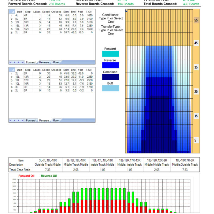Switch upper table to Reverse tab

[x=44, y=62]
